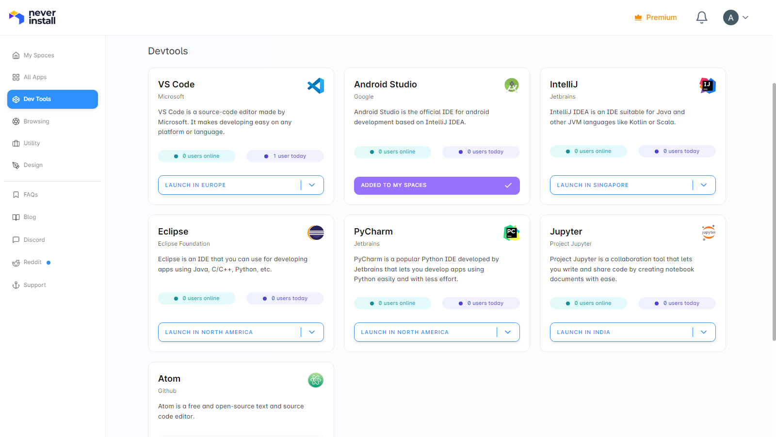Click the page vertical scrollbar

click(774, 212)
